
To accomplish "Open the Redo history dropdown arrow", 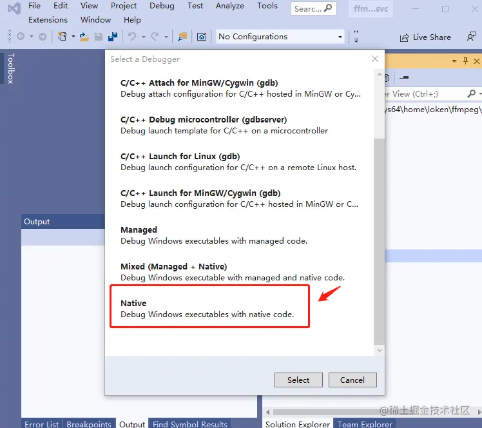I will pos(166,37).
